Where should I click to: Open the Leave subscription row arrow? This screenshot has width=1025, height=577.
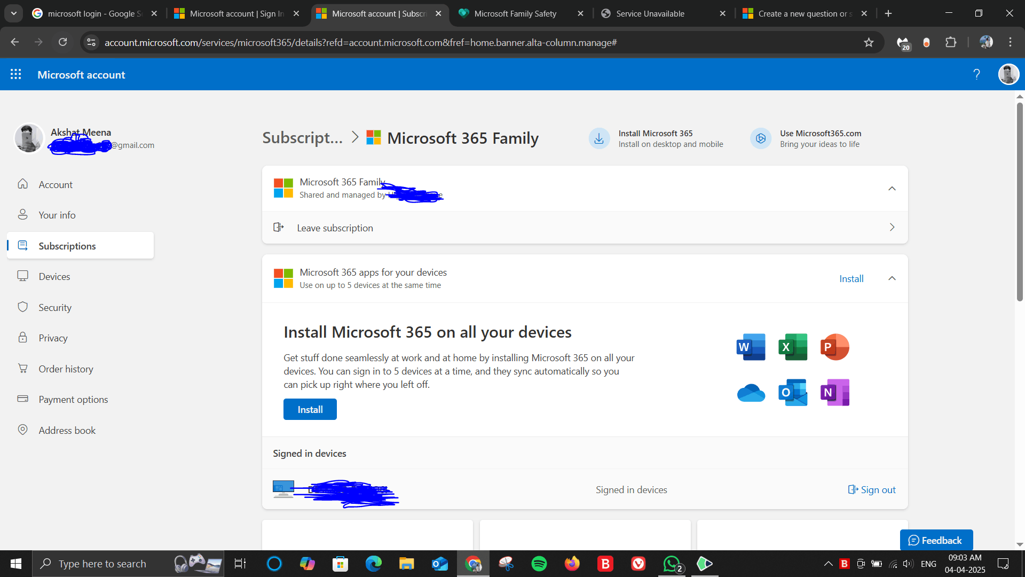(892, 228)
